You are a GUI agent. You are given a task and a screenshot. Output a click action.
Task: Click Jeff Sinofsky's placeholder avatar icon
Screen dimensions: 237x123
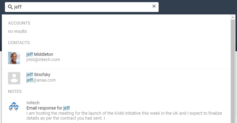tap(14, 78)
